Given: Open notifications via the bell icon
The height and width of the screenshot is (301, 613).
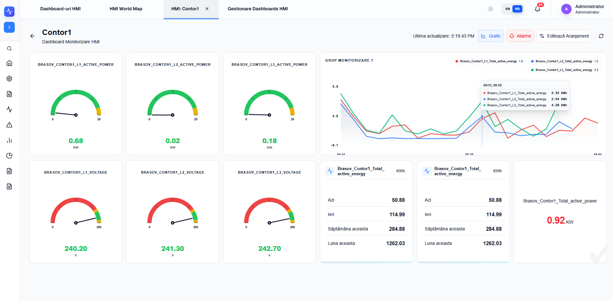Looking at the screenshot, I should 537,9.
